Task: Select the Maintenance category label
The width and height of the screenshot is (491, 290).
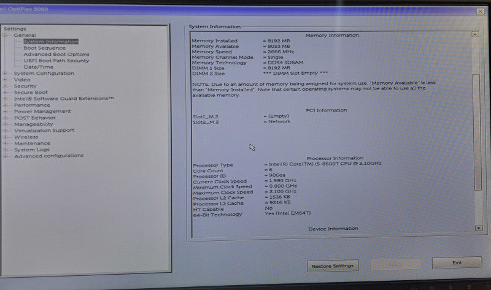Action: [x=33, y=143]
